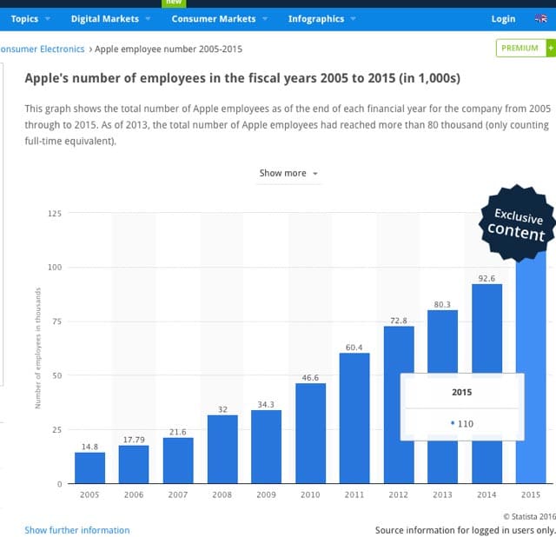Click the © Statista 2016 credit
Viewport: 556px width, 537px height.
pyautogui.click(x=529, y=516)
